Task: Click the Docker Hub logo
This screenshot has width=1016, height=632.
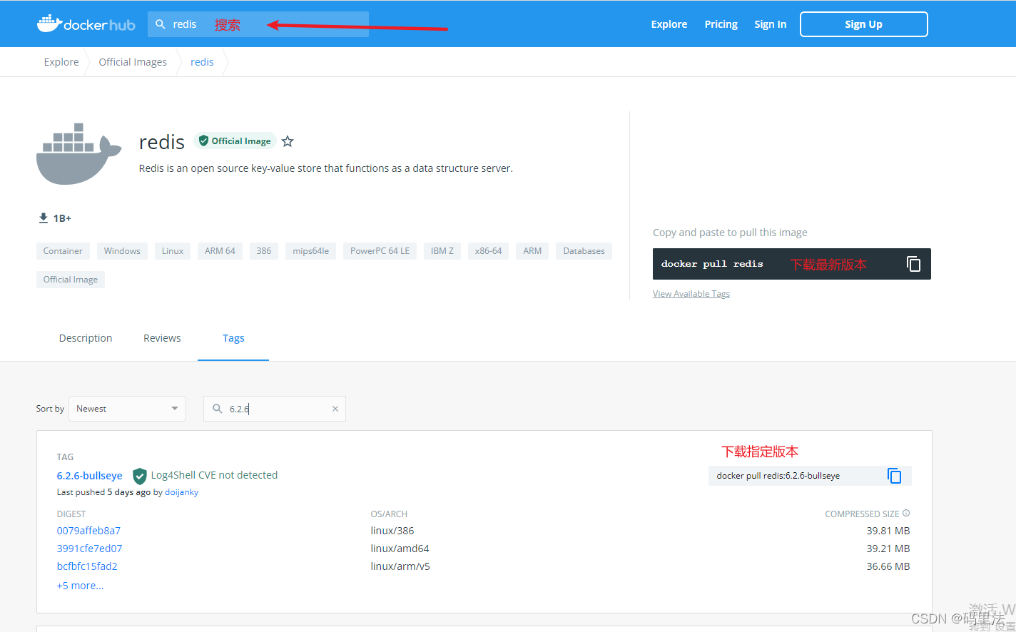Action: 86,24
